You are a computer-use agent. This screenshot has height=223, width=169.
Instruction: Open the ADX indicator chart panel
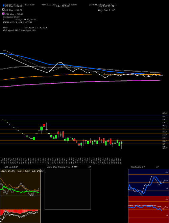(20, 182)
